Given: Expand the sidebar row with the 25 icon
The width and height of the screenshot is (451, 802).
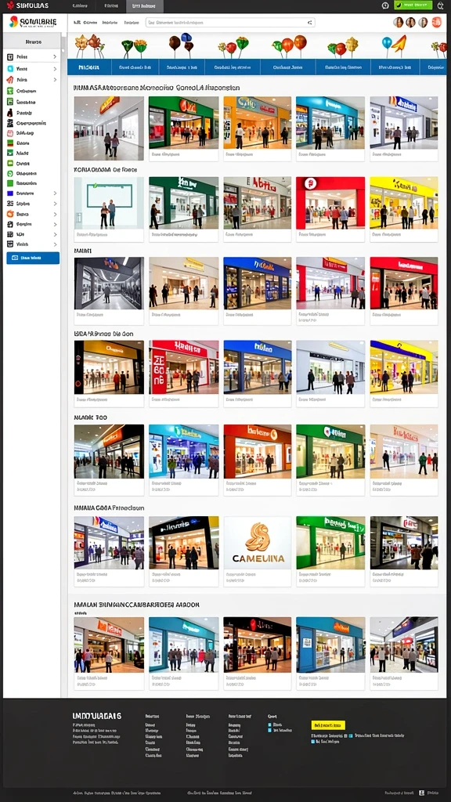Looking at the screenshot, I should [55, 204].
